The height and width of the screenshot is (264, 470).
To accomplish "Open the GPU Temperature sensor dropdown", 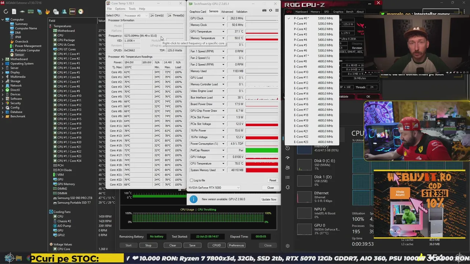I will pos(223,32).
